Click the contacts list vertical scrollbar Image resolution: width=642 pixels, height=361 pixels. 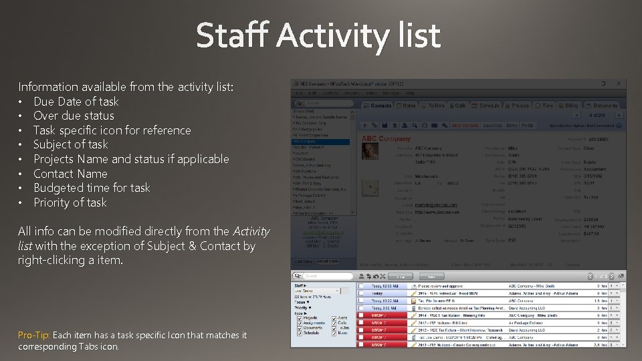pyautogui.click(x=352, y=162)
